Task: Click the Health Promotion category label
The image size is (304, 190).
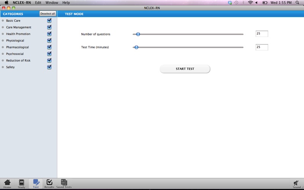Action: point(18,34)
